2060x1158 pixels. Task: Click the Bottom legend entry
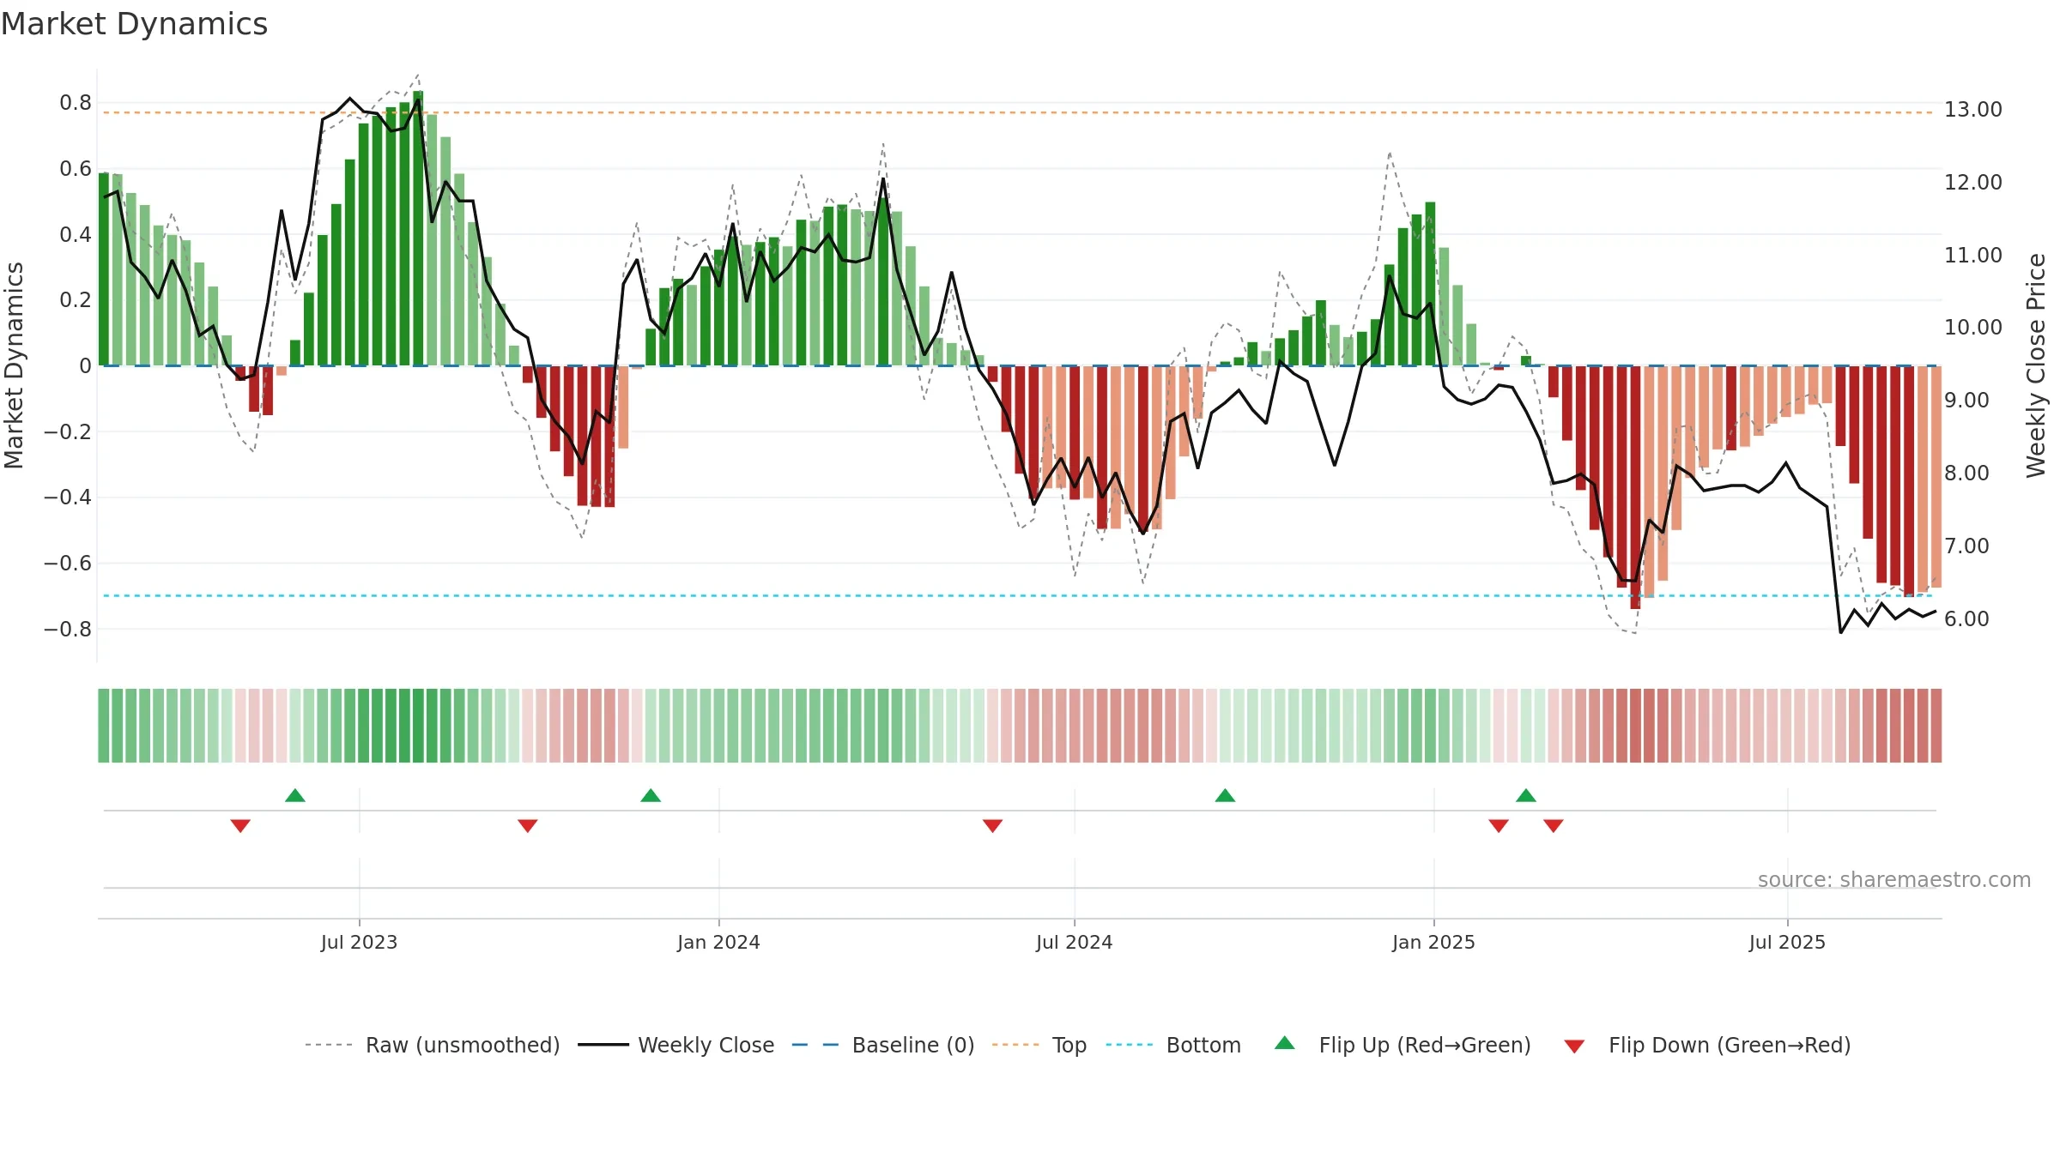tap(1173, 1045)
